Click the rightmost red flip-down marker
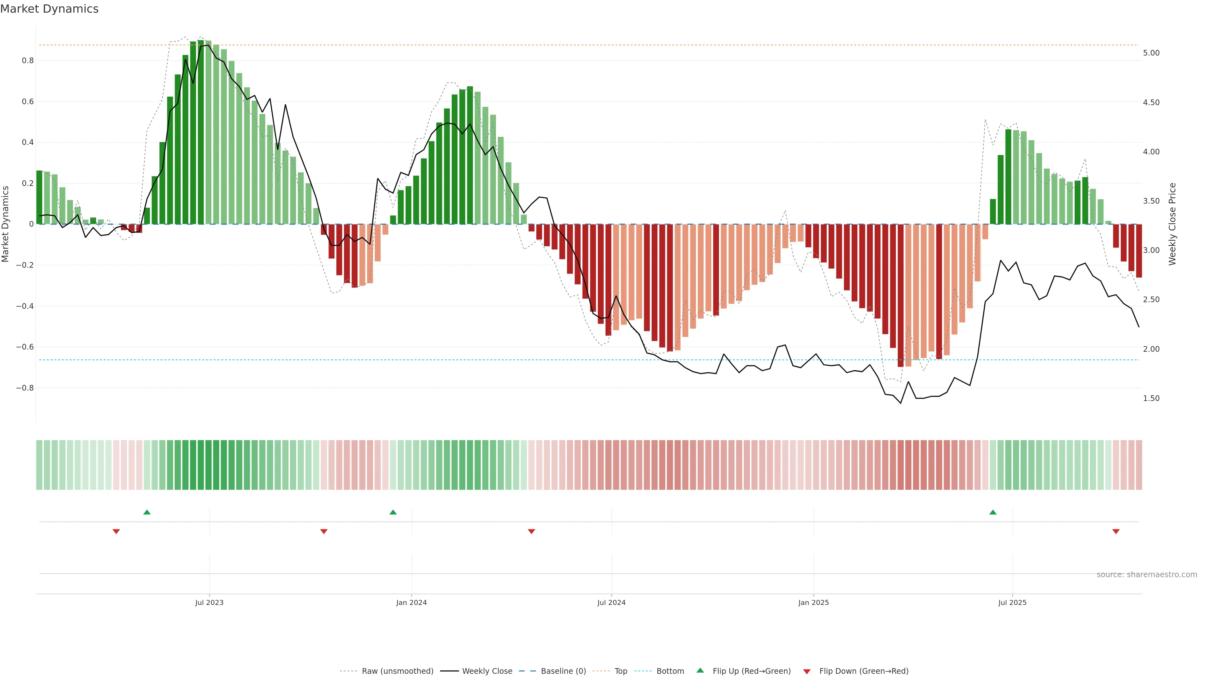 pyautogui.click(x=1115, y=531)
